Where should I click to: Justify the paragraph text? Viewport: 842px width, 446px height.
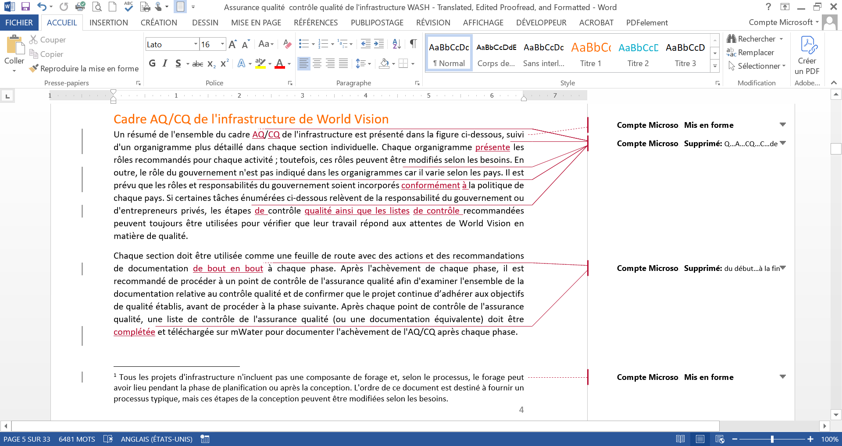click(343, 64)
